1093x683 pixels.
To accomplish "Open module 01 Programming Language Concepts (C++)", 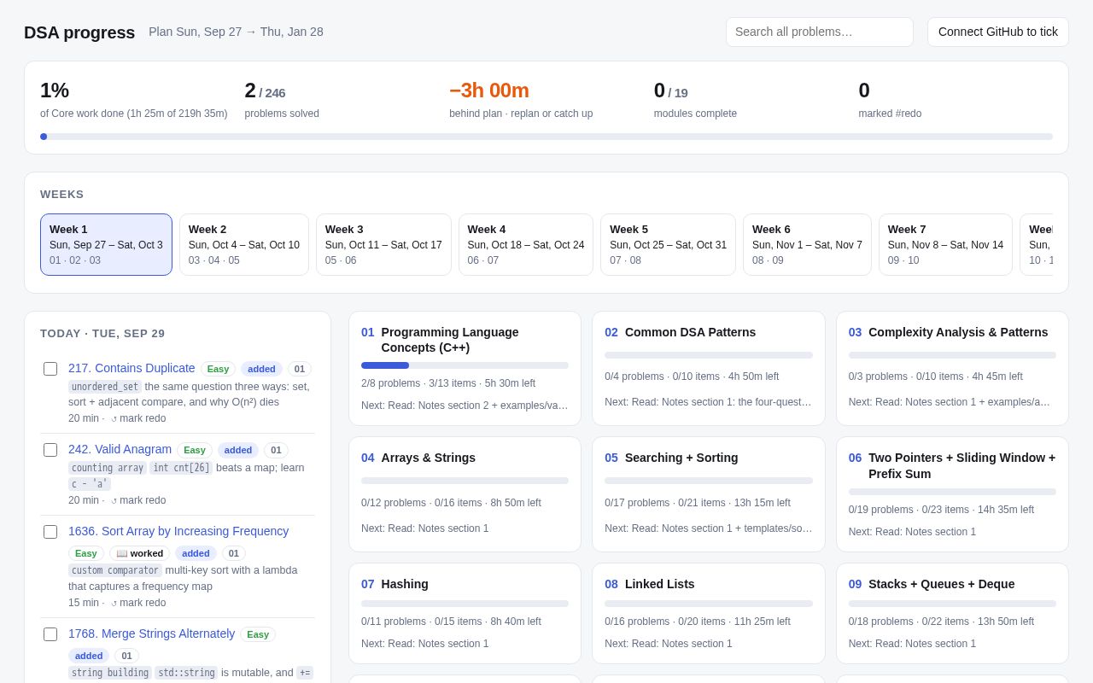I will point(465,368).
